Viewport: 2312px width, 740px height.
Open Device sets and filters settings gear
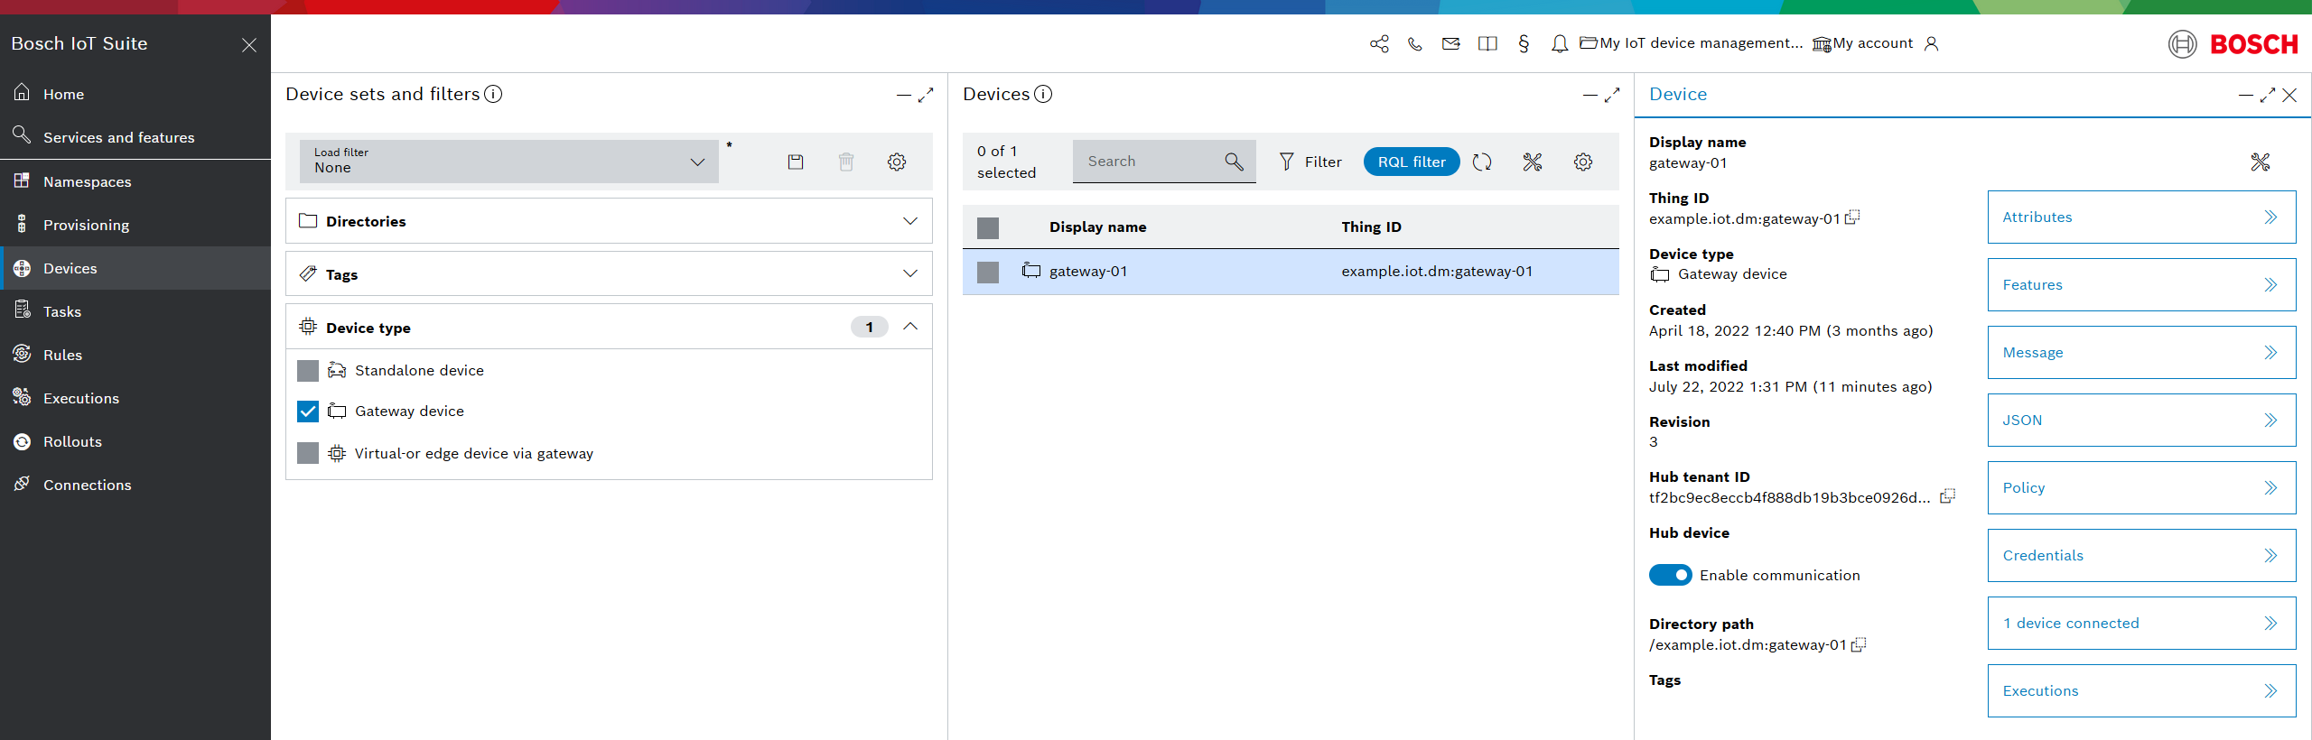click(897, 162)
